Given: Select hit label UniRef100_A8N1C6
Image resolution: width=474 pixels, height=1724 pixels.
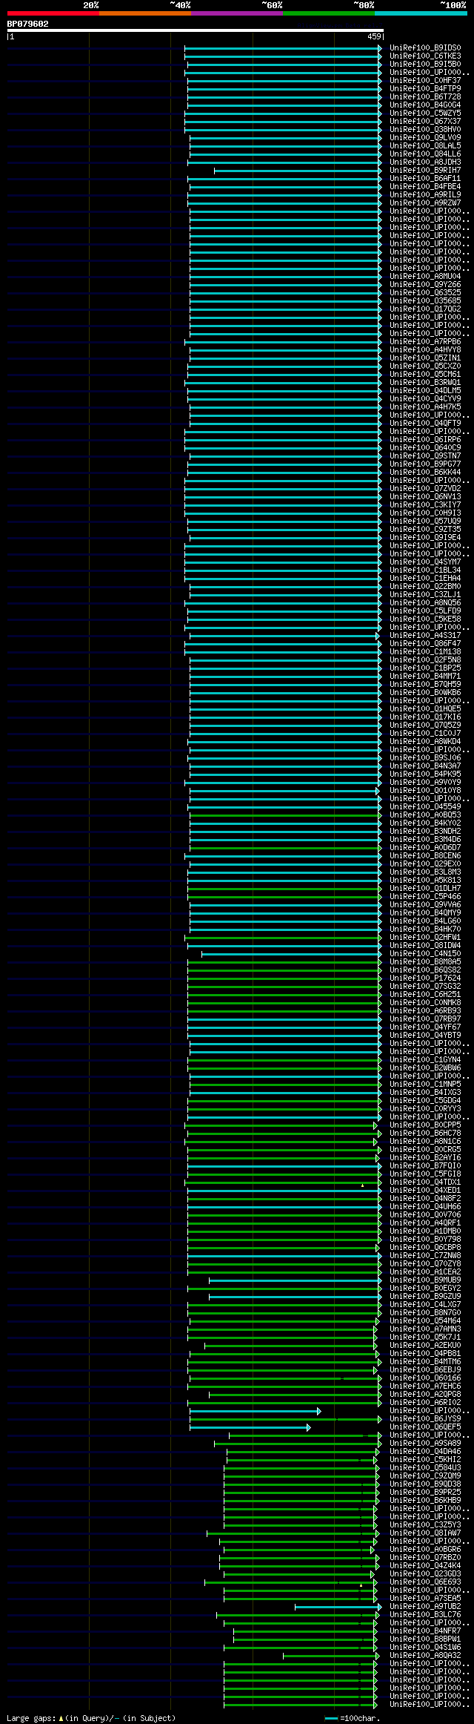Looking at the screenshot, I should click(x=425, y=1142).
